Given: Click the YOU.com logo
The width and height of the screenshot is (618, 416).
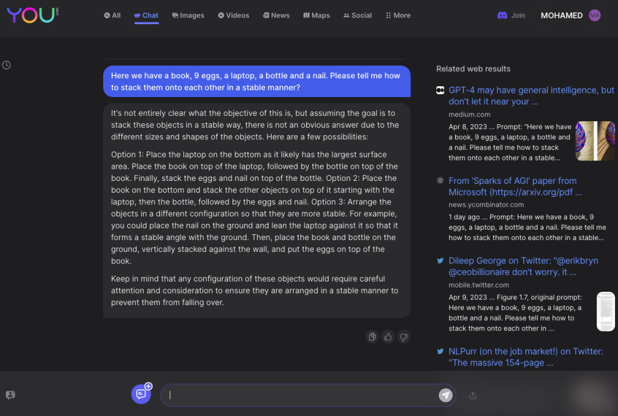Looking at the screenshot, I should [x=33, y=15].
